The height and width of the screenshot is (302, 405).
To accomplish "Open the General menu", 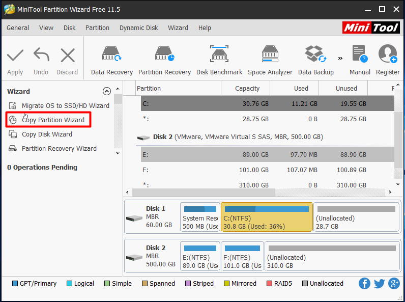I will (18, 28).
